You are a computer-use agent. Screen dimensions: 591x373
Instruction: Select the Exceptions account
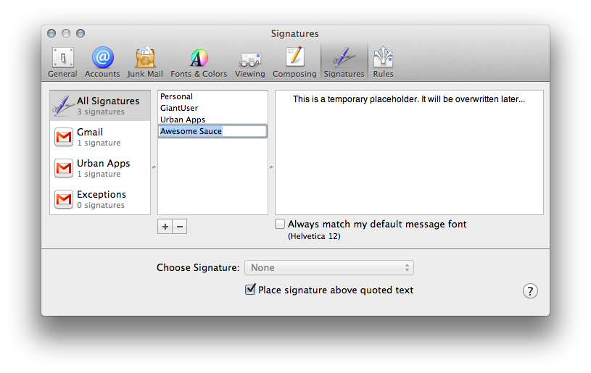point(100,199)
